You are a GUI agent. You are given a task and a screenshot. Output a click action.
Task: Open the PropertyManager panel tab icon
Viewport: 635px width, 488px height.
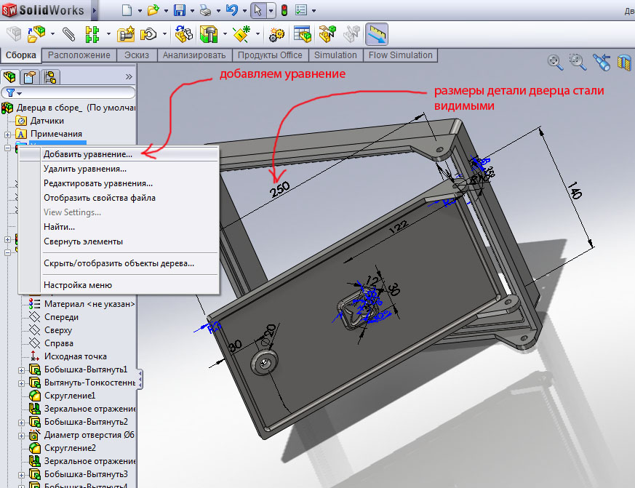(30, 76)
